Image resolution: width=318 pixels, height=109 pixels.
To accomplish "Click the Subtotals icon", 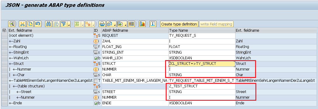I will [88, 24].
